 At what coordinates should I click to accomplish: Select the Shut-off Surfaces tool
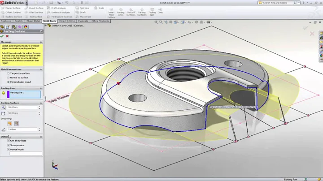(131, 12)
